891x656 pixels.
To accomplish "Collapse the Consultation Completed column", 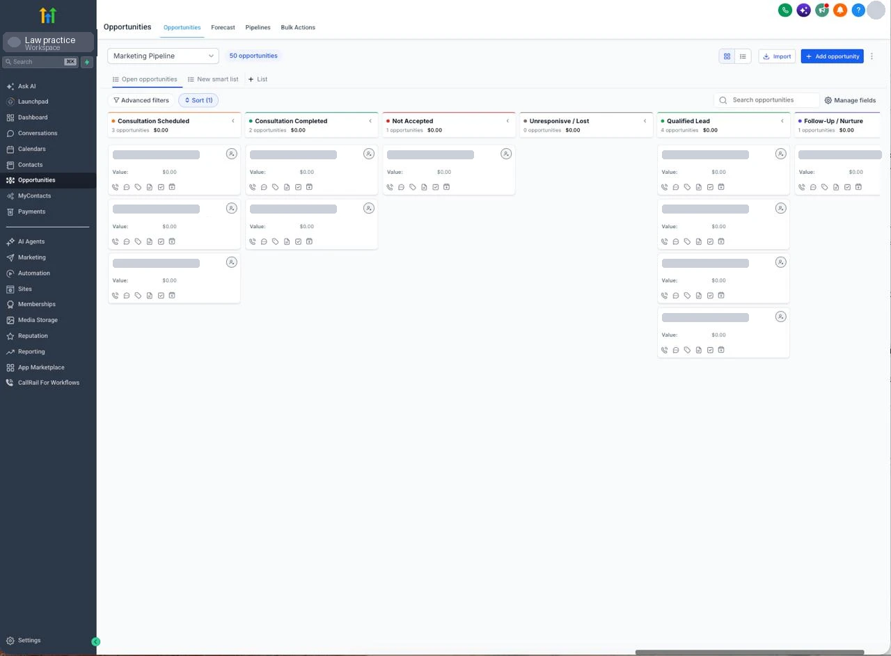I will 370,121.
